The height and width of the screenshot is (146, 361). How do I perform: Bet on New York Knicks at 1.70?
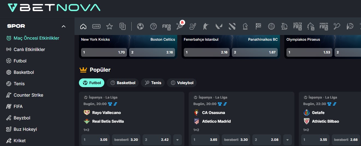pyautogui.click(x=104, y=52)
